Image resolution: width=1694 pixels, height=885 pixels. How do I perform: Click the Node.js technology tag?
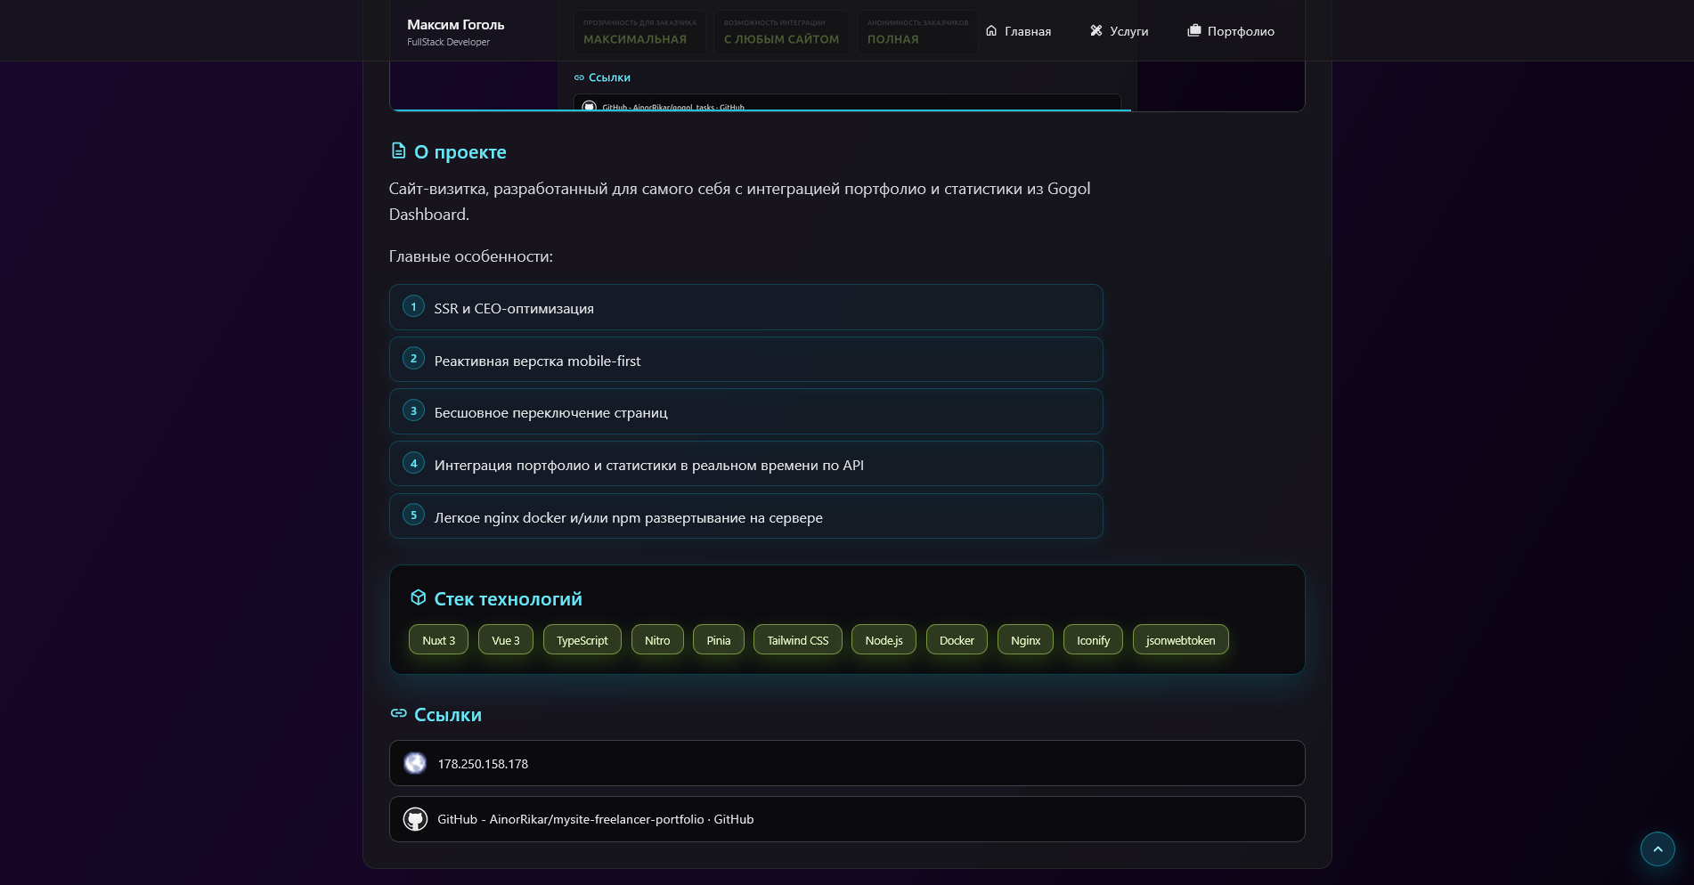pyautogui.click(x=884, y=640)
